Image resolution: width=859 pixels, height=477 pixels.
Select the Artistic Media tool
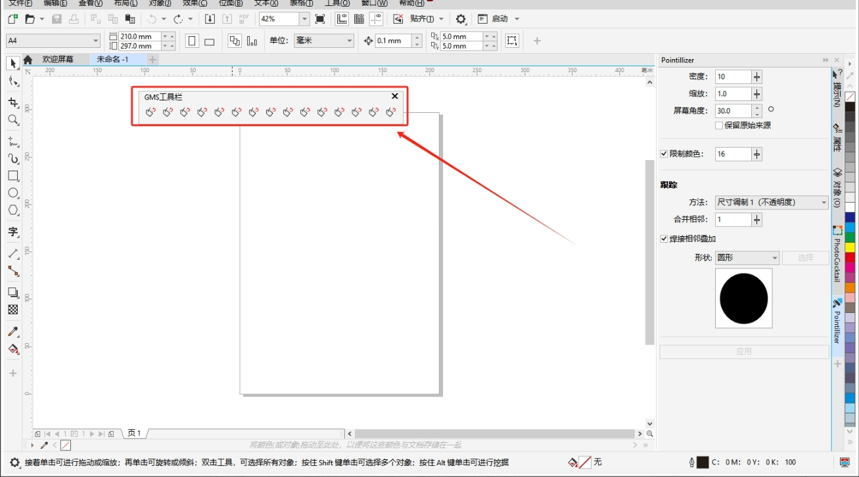coord(13,158)
